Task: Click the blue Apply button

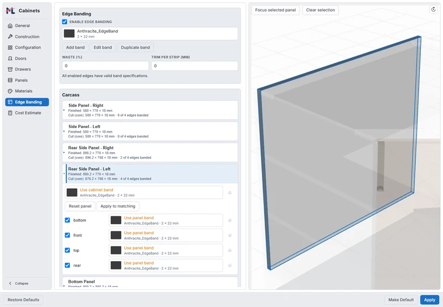Action: click(430, 300)
